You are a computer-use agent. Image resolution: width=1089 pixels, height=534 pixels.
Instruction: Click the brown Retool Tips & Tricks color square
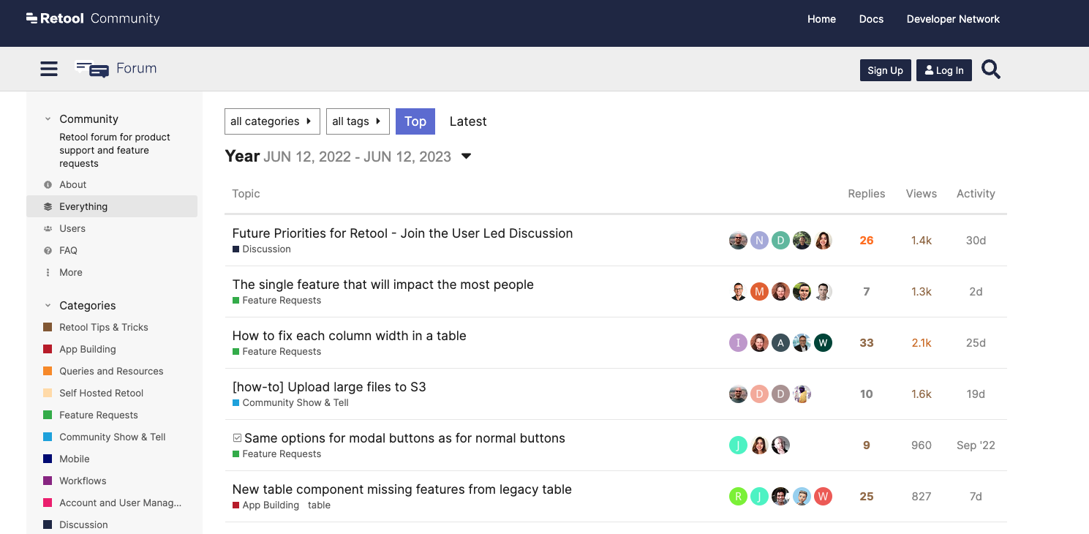48,327
